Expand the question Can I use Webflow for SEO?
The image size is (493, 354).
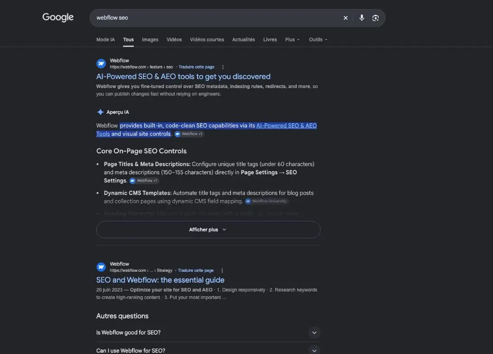[x=208, y=350]
